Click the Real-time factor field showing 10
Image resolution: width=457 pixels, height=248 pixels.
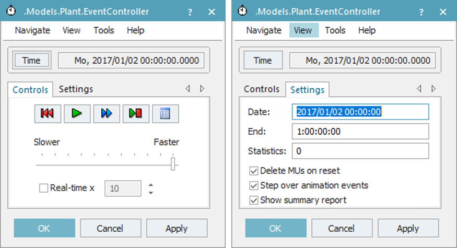click(123, 188)
